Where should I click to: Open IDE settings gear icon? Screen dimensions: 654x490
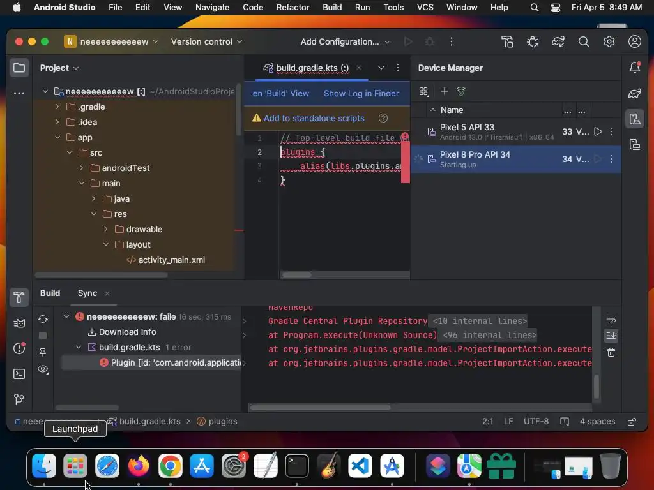click(609, 41)
